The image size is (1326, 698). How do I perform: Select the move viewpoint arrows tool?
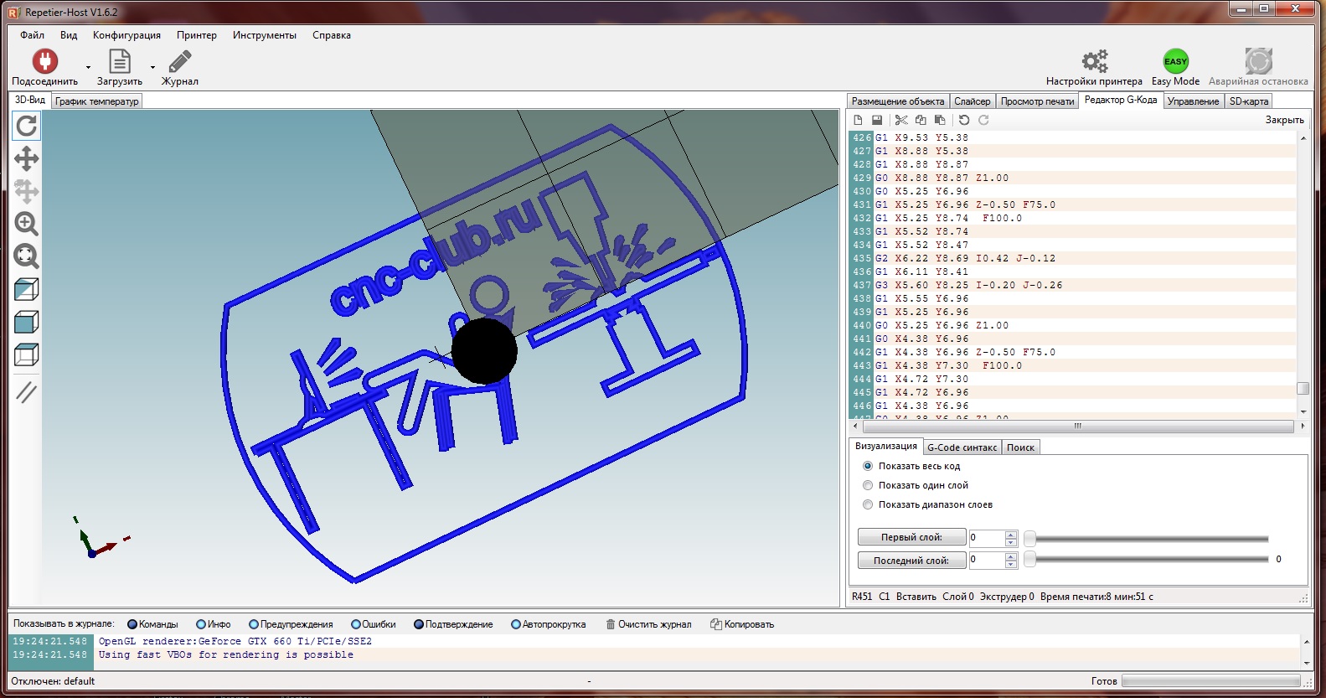pos(27,158)
